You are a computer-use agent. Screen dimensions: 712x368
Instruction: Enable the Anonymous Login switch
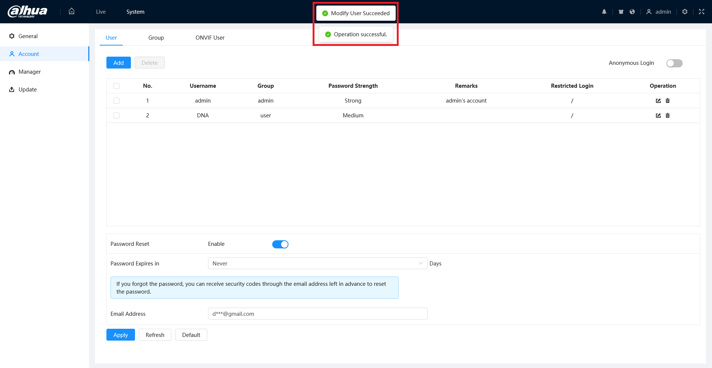click(x=674, y=63)
